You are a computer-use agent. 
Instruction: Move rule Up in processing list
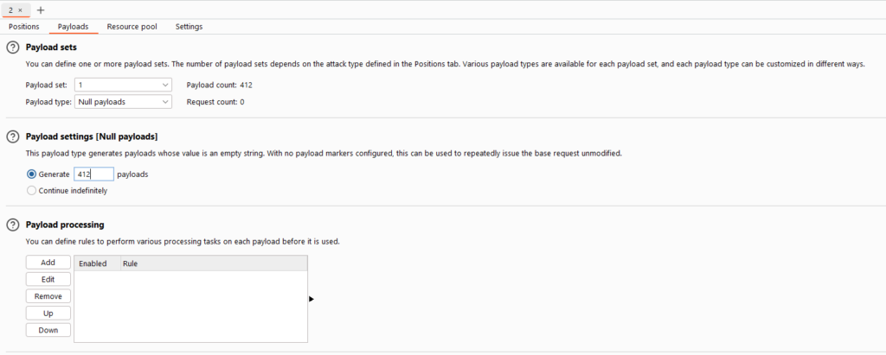tap(48, 314)
